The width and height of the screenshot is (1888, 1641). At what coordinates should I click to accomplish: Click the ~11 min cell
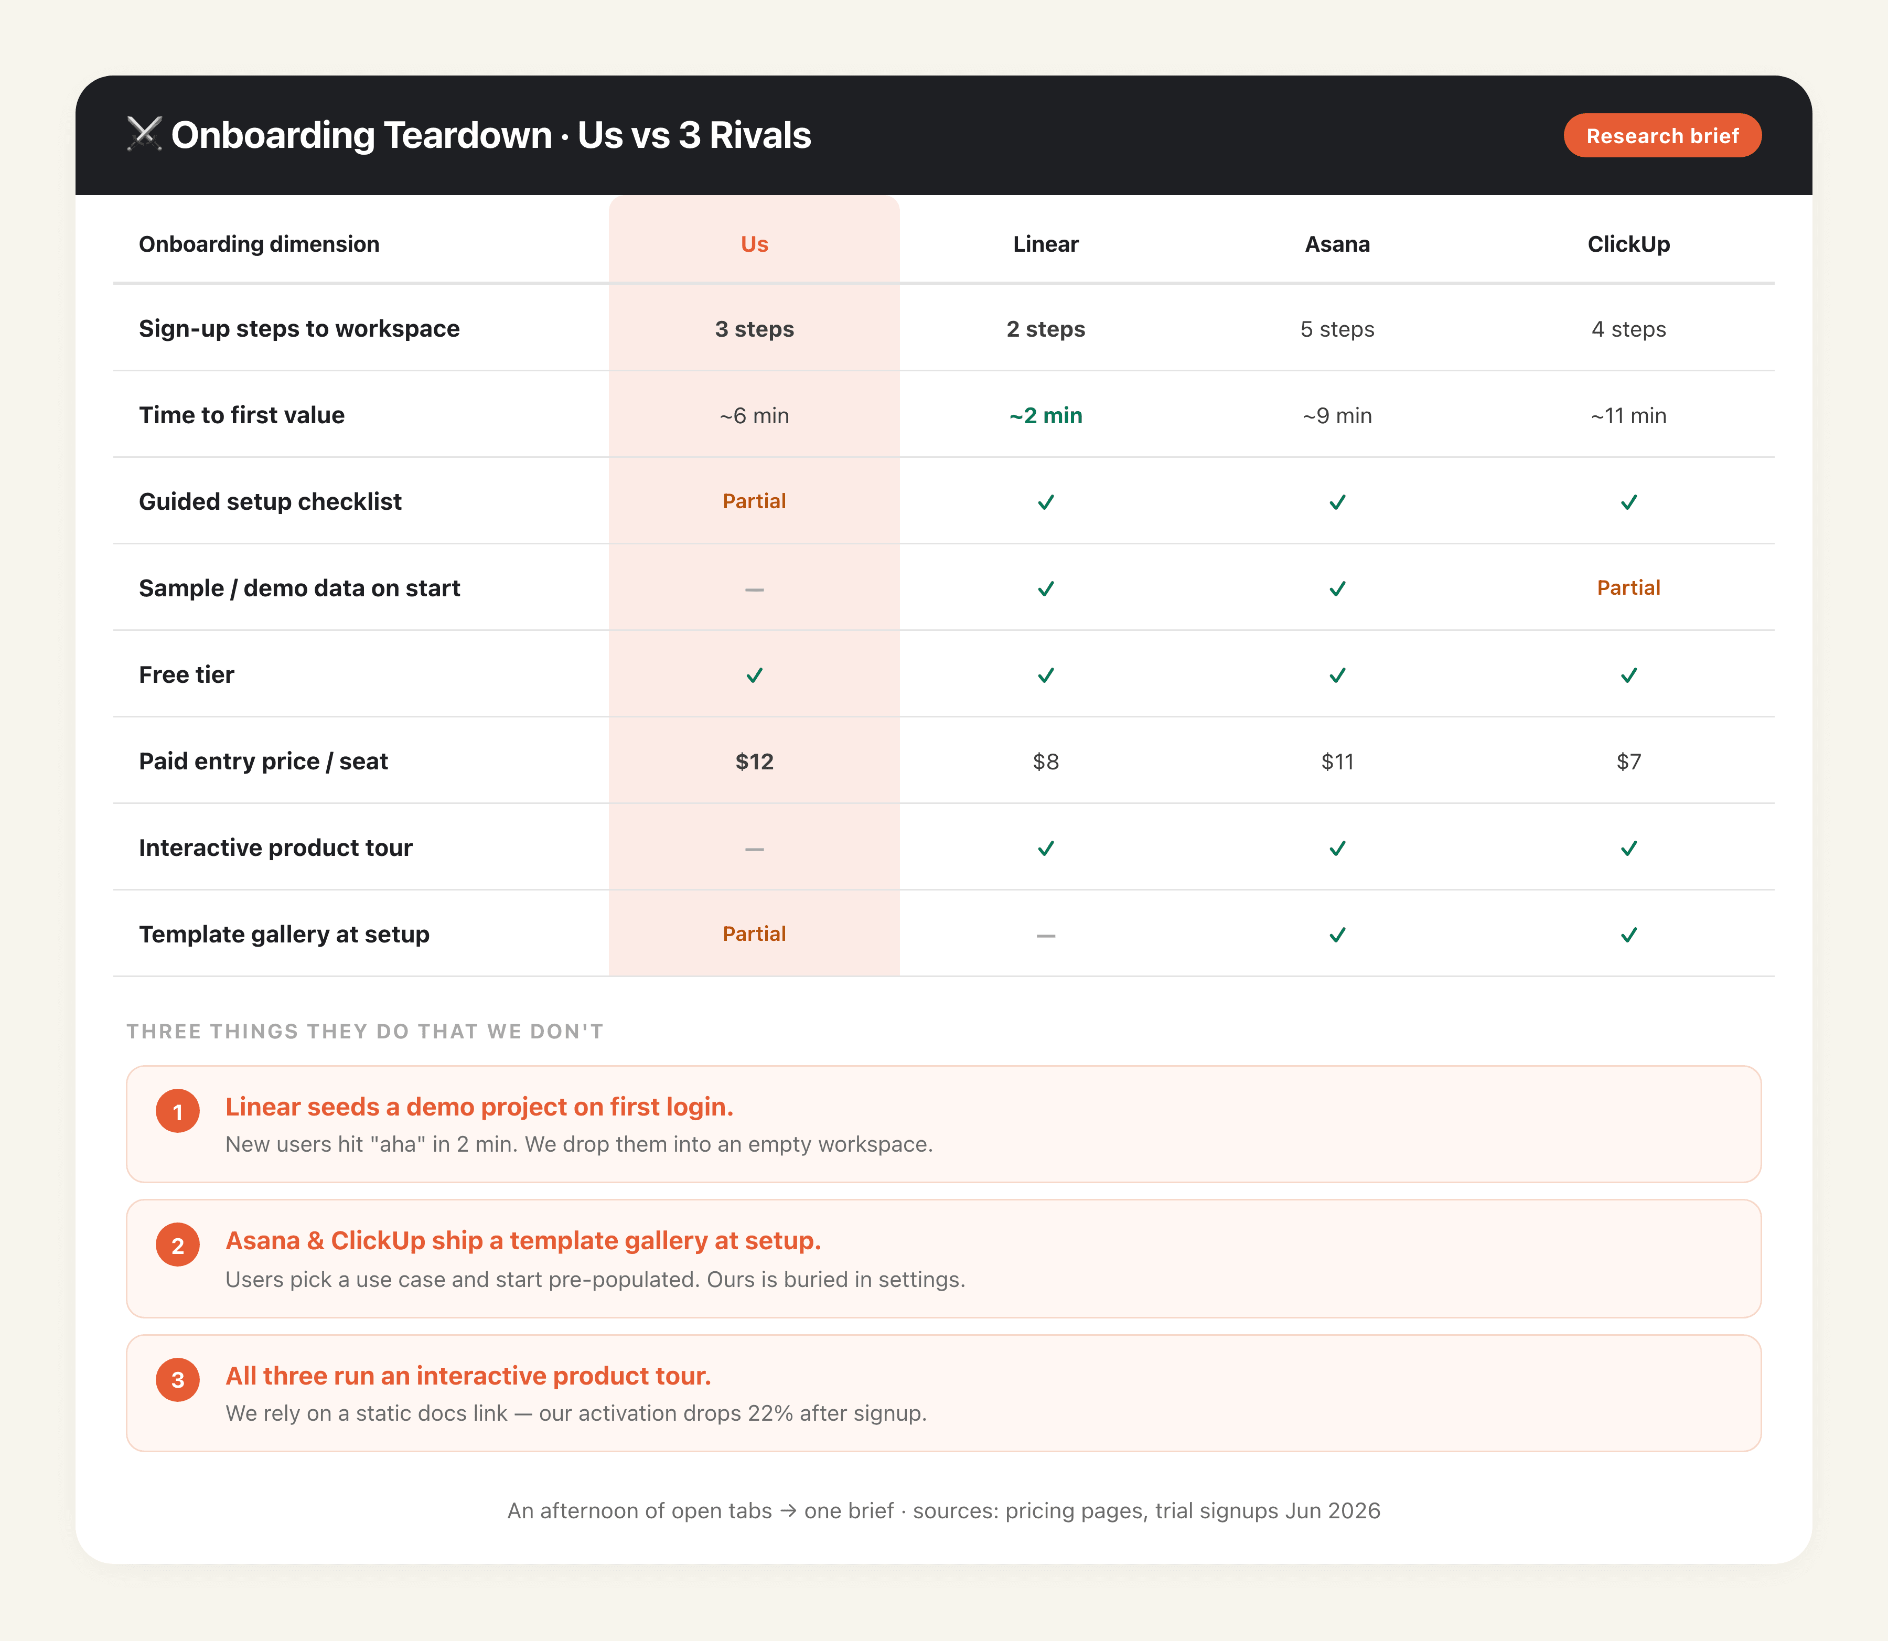(1628, 416)
